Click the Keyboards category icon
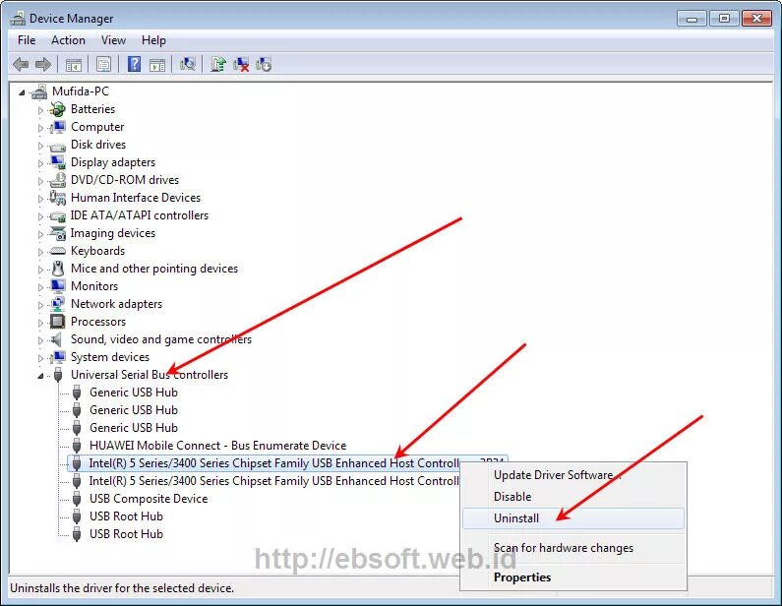This screenshot has width=782, height=606. (58, 251)
